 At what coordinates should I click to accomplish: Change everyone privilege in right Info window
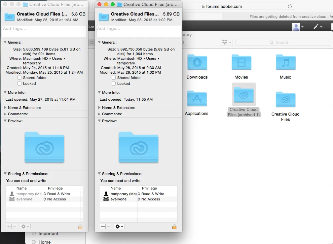[149, 199]
